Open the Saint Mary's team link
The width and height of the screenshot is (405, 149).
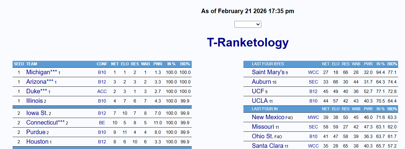click(268, 72)
